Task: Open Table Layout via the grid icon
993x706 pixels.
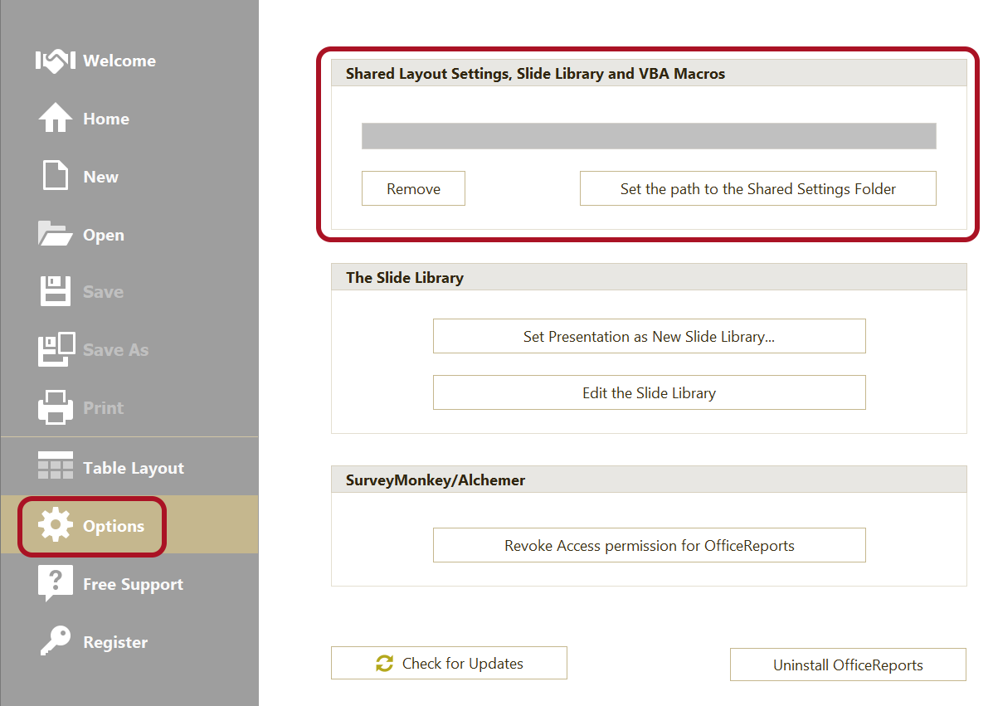Action: point(56,467)
